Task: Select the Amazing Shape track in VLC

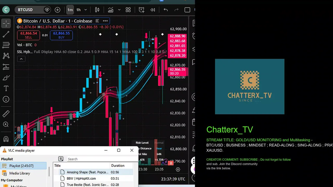Action: [x=93, y=172]
